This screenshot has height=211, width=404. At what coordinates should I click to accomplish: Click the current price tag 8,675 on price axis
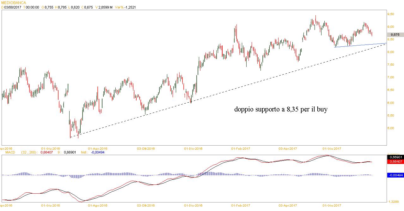395,35
